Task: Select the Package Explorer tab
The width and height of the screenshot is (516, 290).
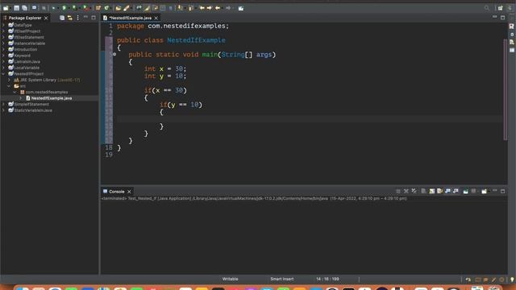Action: 25,18
